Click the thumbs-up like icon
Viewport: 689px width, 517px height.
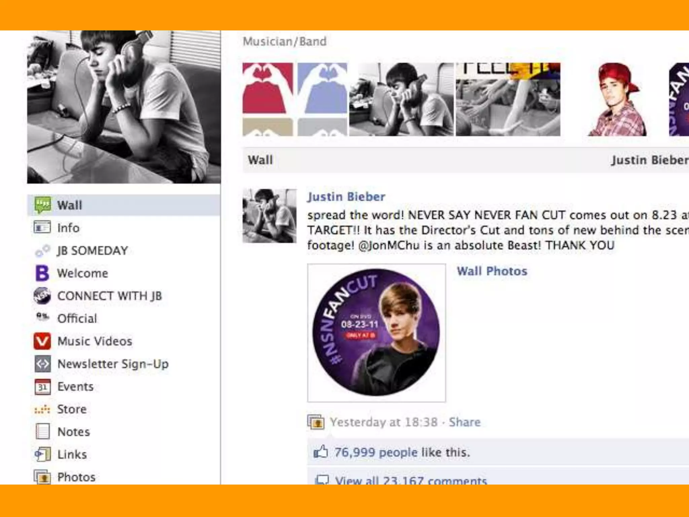pyautogui.click(x=321, y=452)
